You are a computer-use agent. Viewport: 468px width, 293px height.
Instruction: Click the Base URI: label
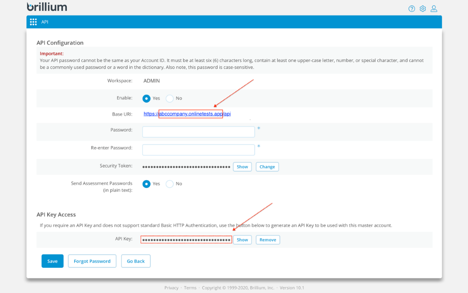tap(122, 114)
